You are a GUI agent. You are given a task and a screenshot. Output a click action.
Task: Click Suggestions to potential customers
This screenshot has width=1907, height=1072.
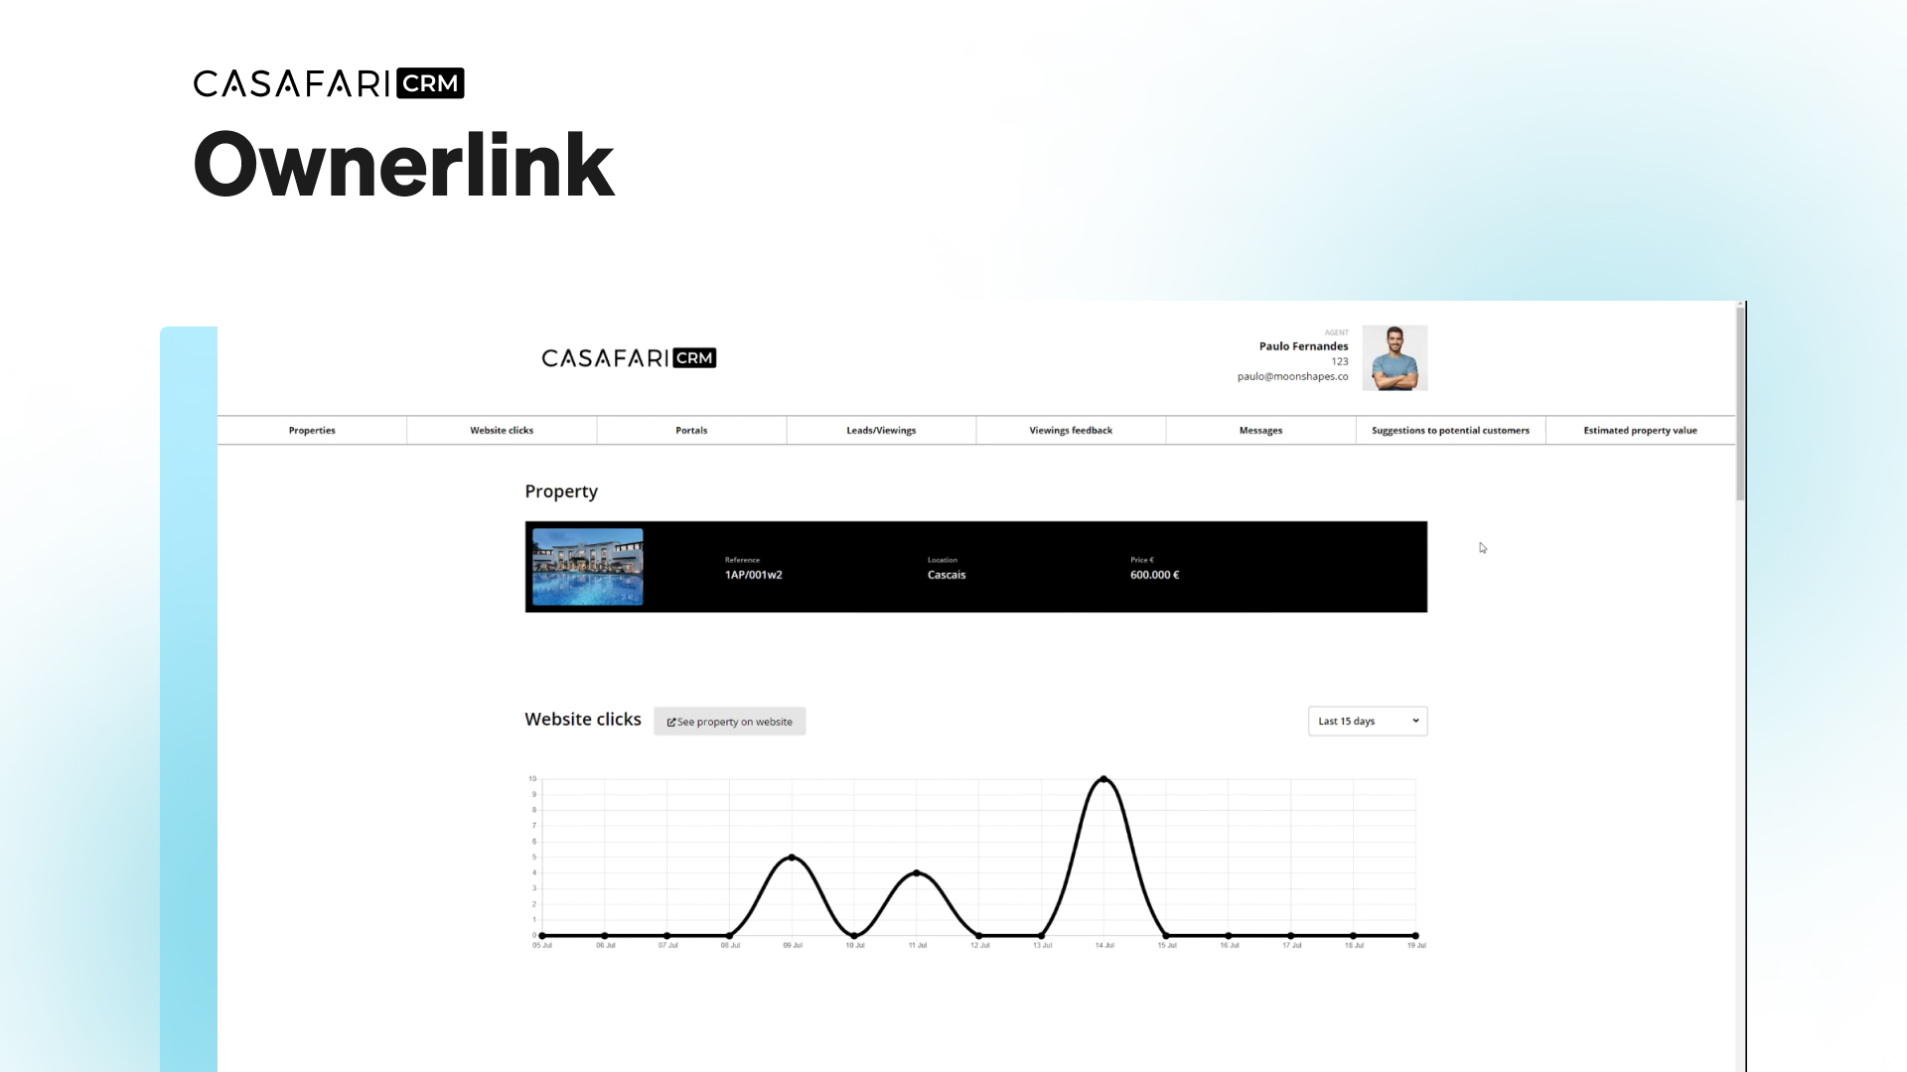[x=1451, y=430]
